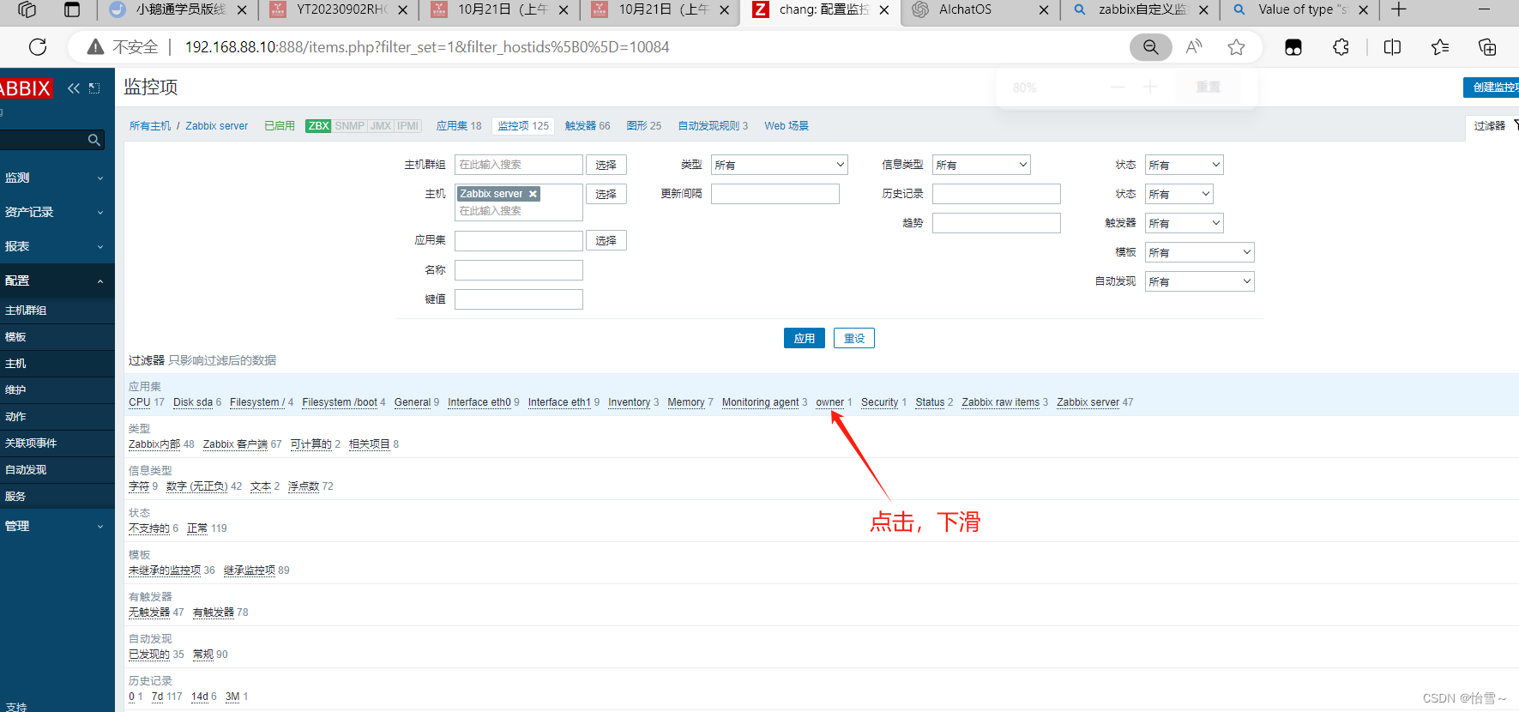Click the CPU application subfilter link
Viewport: 1519px width, 712px height.
click(x=139, y=402)
